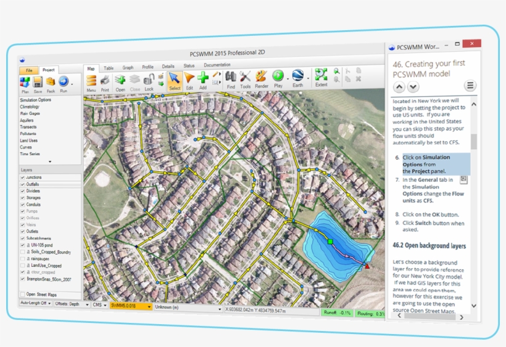Go to previous section with up arrow button

399,87
